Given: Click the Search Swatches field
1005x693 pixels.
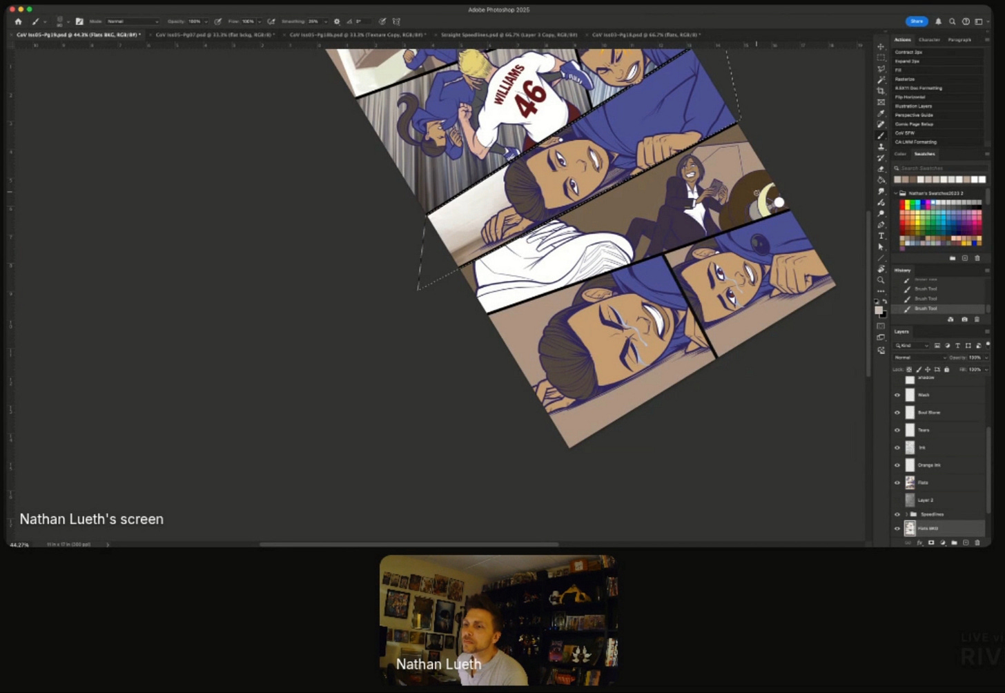Looking at the screenshot, I should 941,168.
